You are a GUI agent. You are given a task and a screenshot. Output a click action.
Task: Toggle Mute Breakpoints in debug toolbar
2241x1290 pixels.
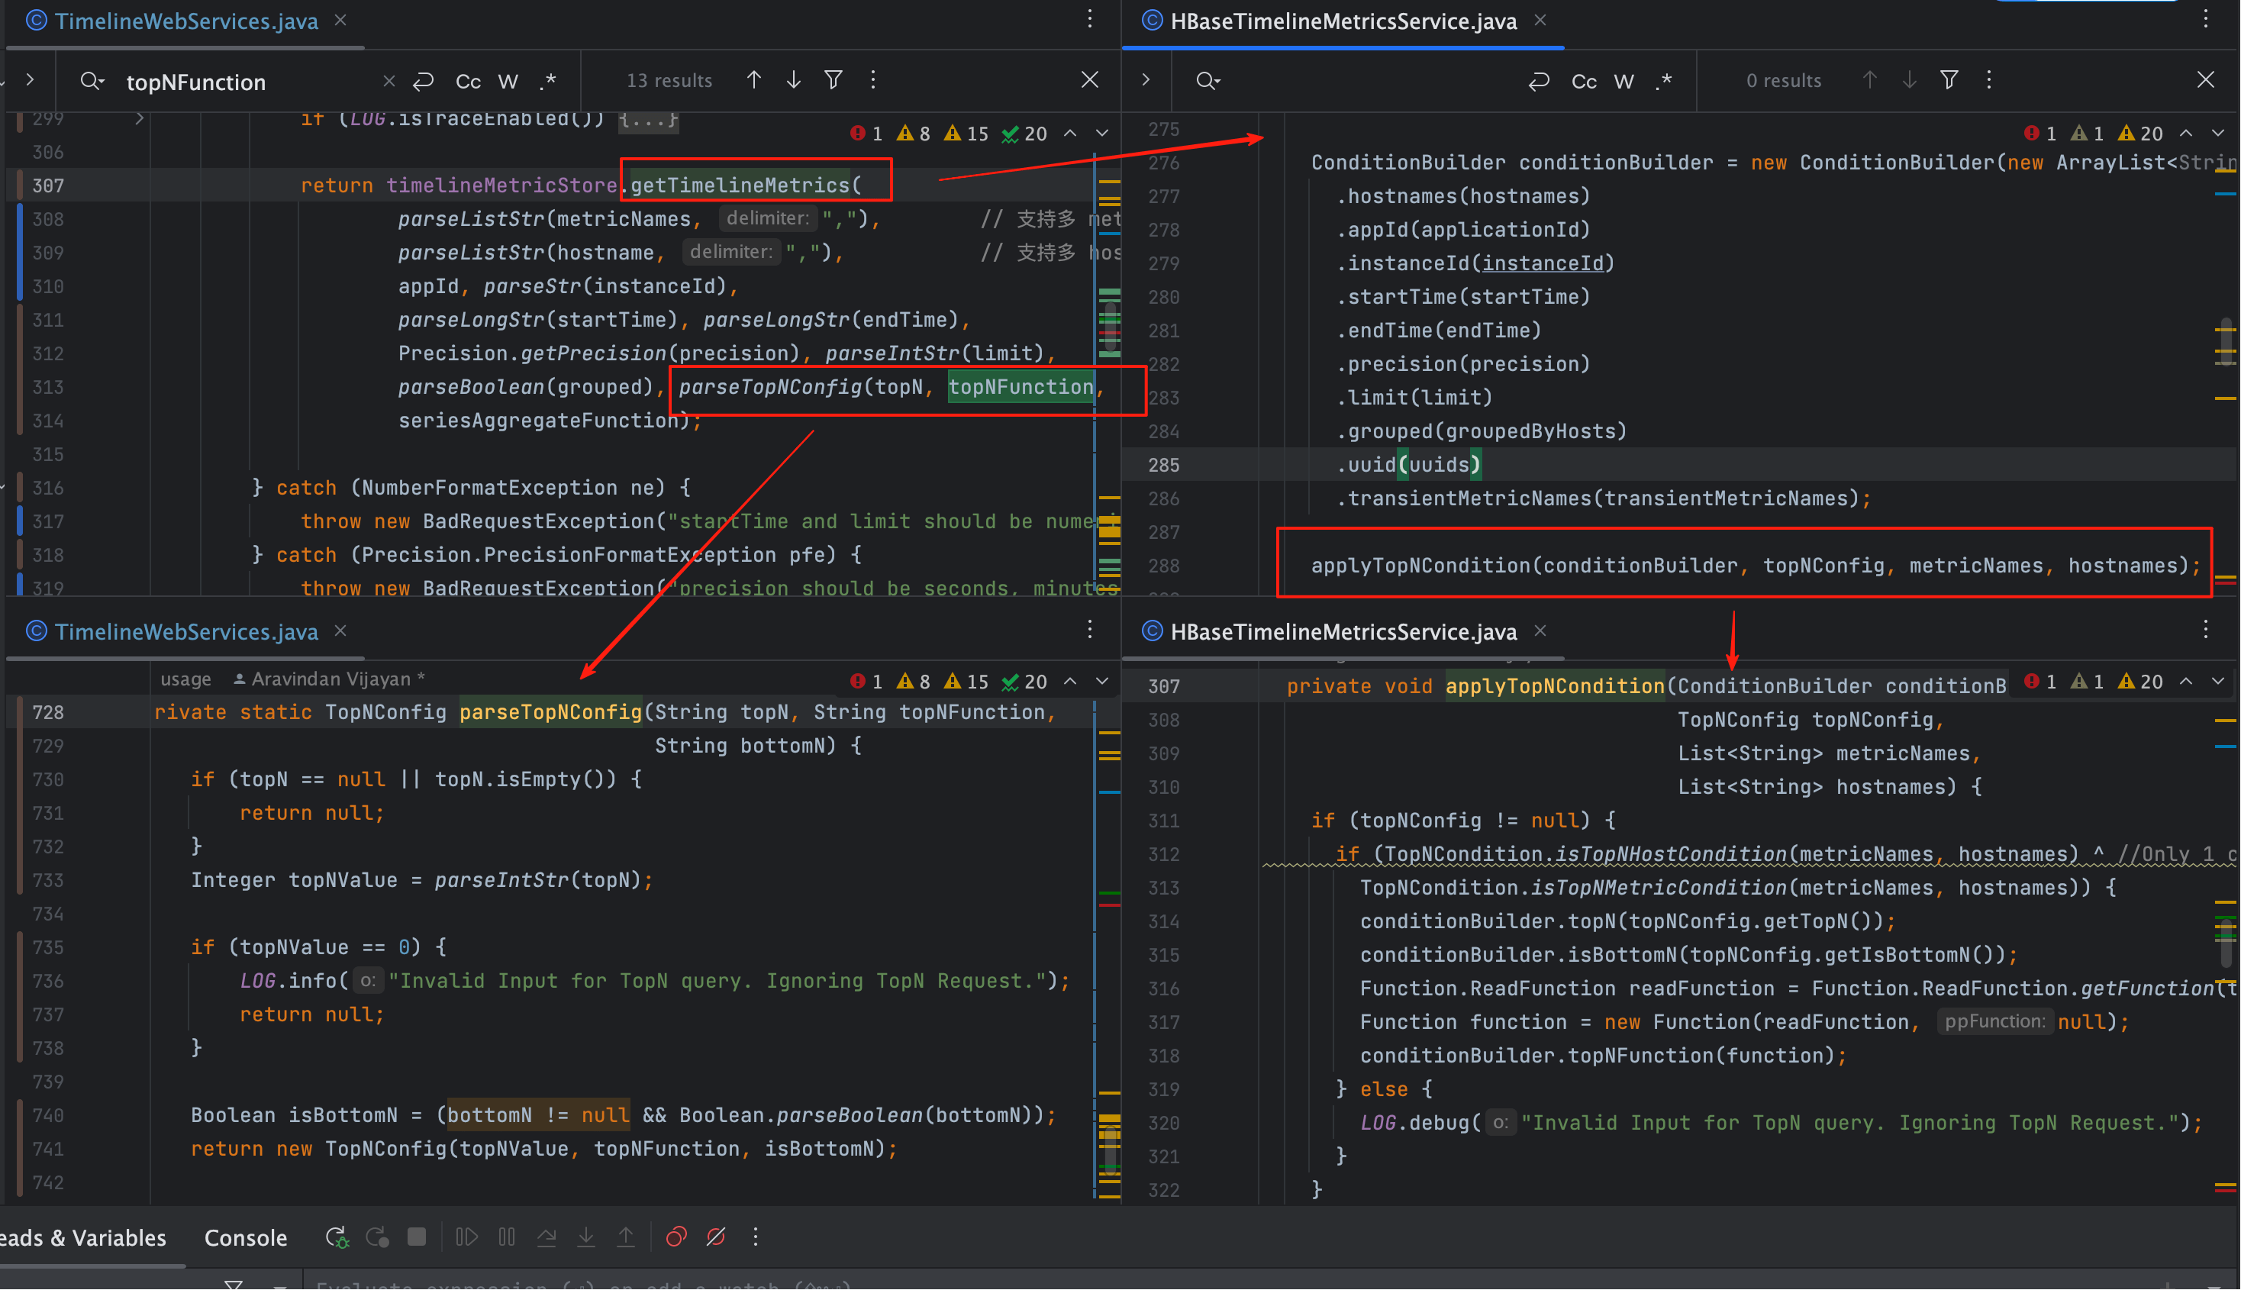pos(716,1237)
